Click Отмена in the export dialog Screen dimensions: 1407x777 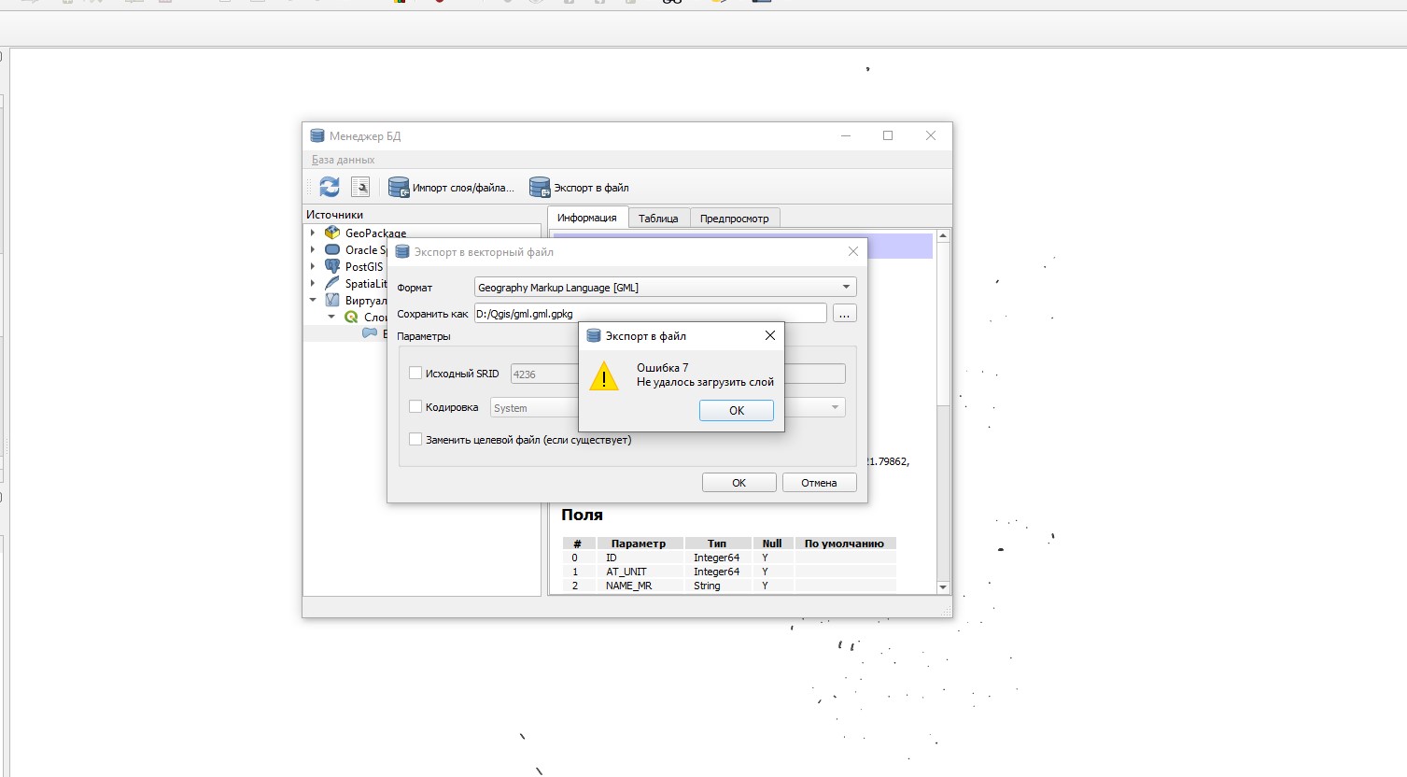819,482
